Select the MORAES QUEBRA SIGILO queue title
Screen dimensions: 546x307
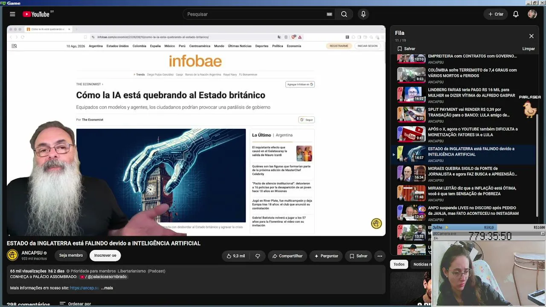click(x=472, y=171)
